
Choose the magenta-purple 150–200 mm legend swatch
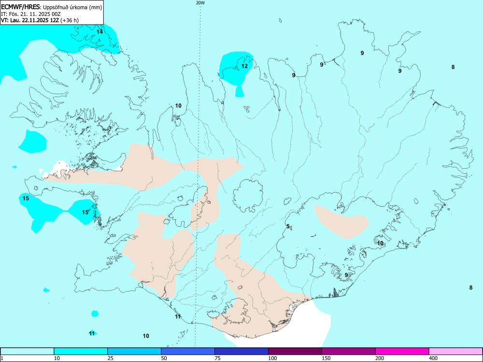coord(349,351)
